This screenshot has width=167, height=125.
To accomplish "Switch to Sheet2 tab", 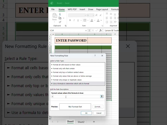I will 81,122.
